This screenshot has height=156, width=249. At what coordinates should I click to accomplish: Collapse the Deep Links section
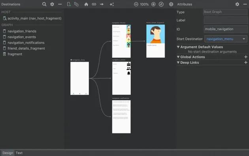178,62
